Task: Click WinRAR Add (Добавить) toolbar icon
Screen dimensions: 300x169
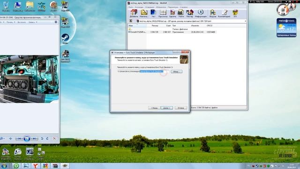Action: pos(134,14)
